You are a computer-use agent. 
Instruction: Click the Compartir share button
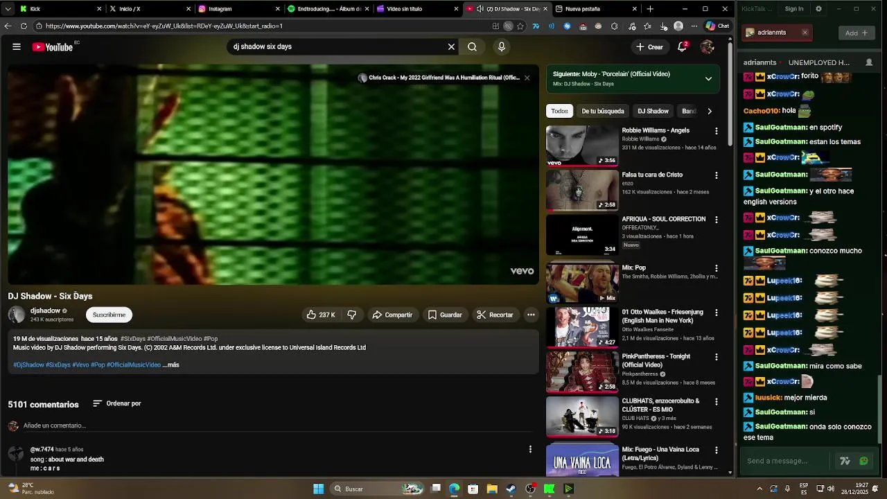[x=392, y=315]
